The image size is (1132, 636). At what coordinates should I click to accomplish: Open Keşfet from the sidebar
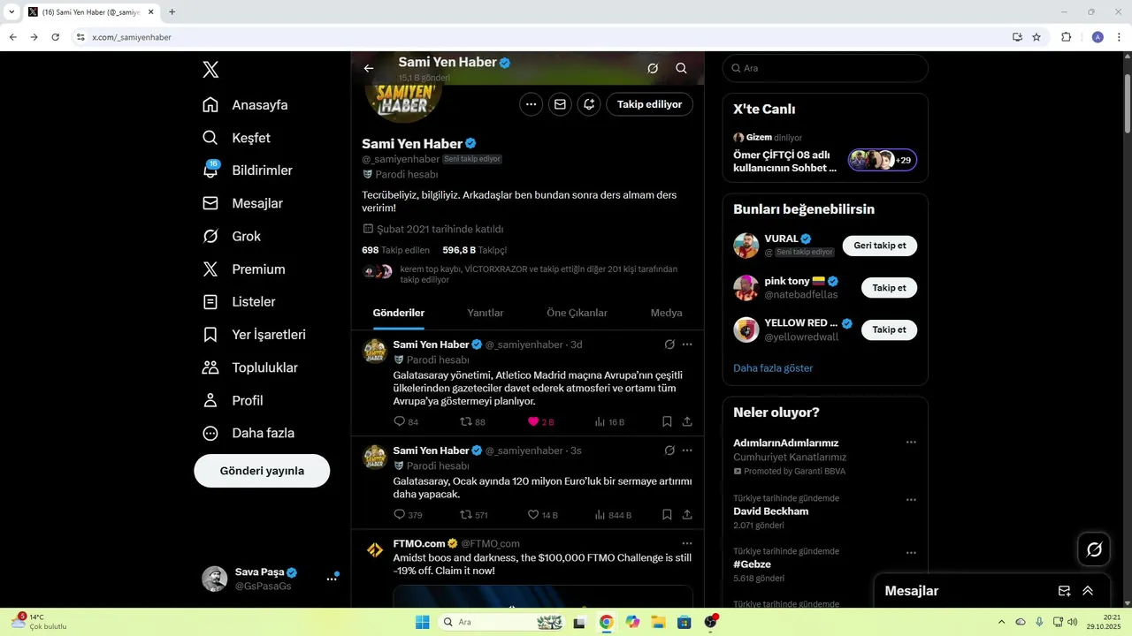[237, 138]
